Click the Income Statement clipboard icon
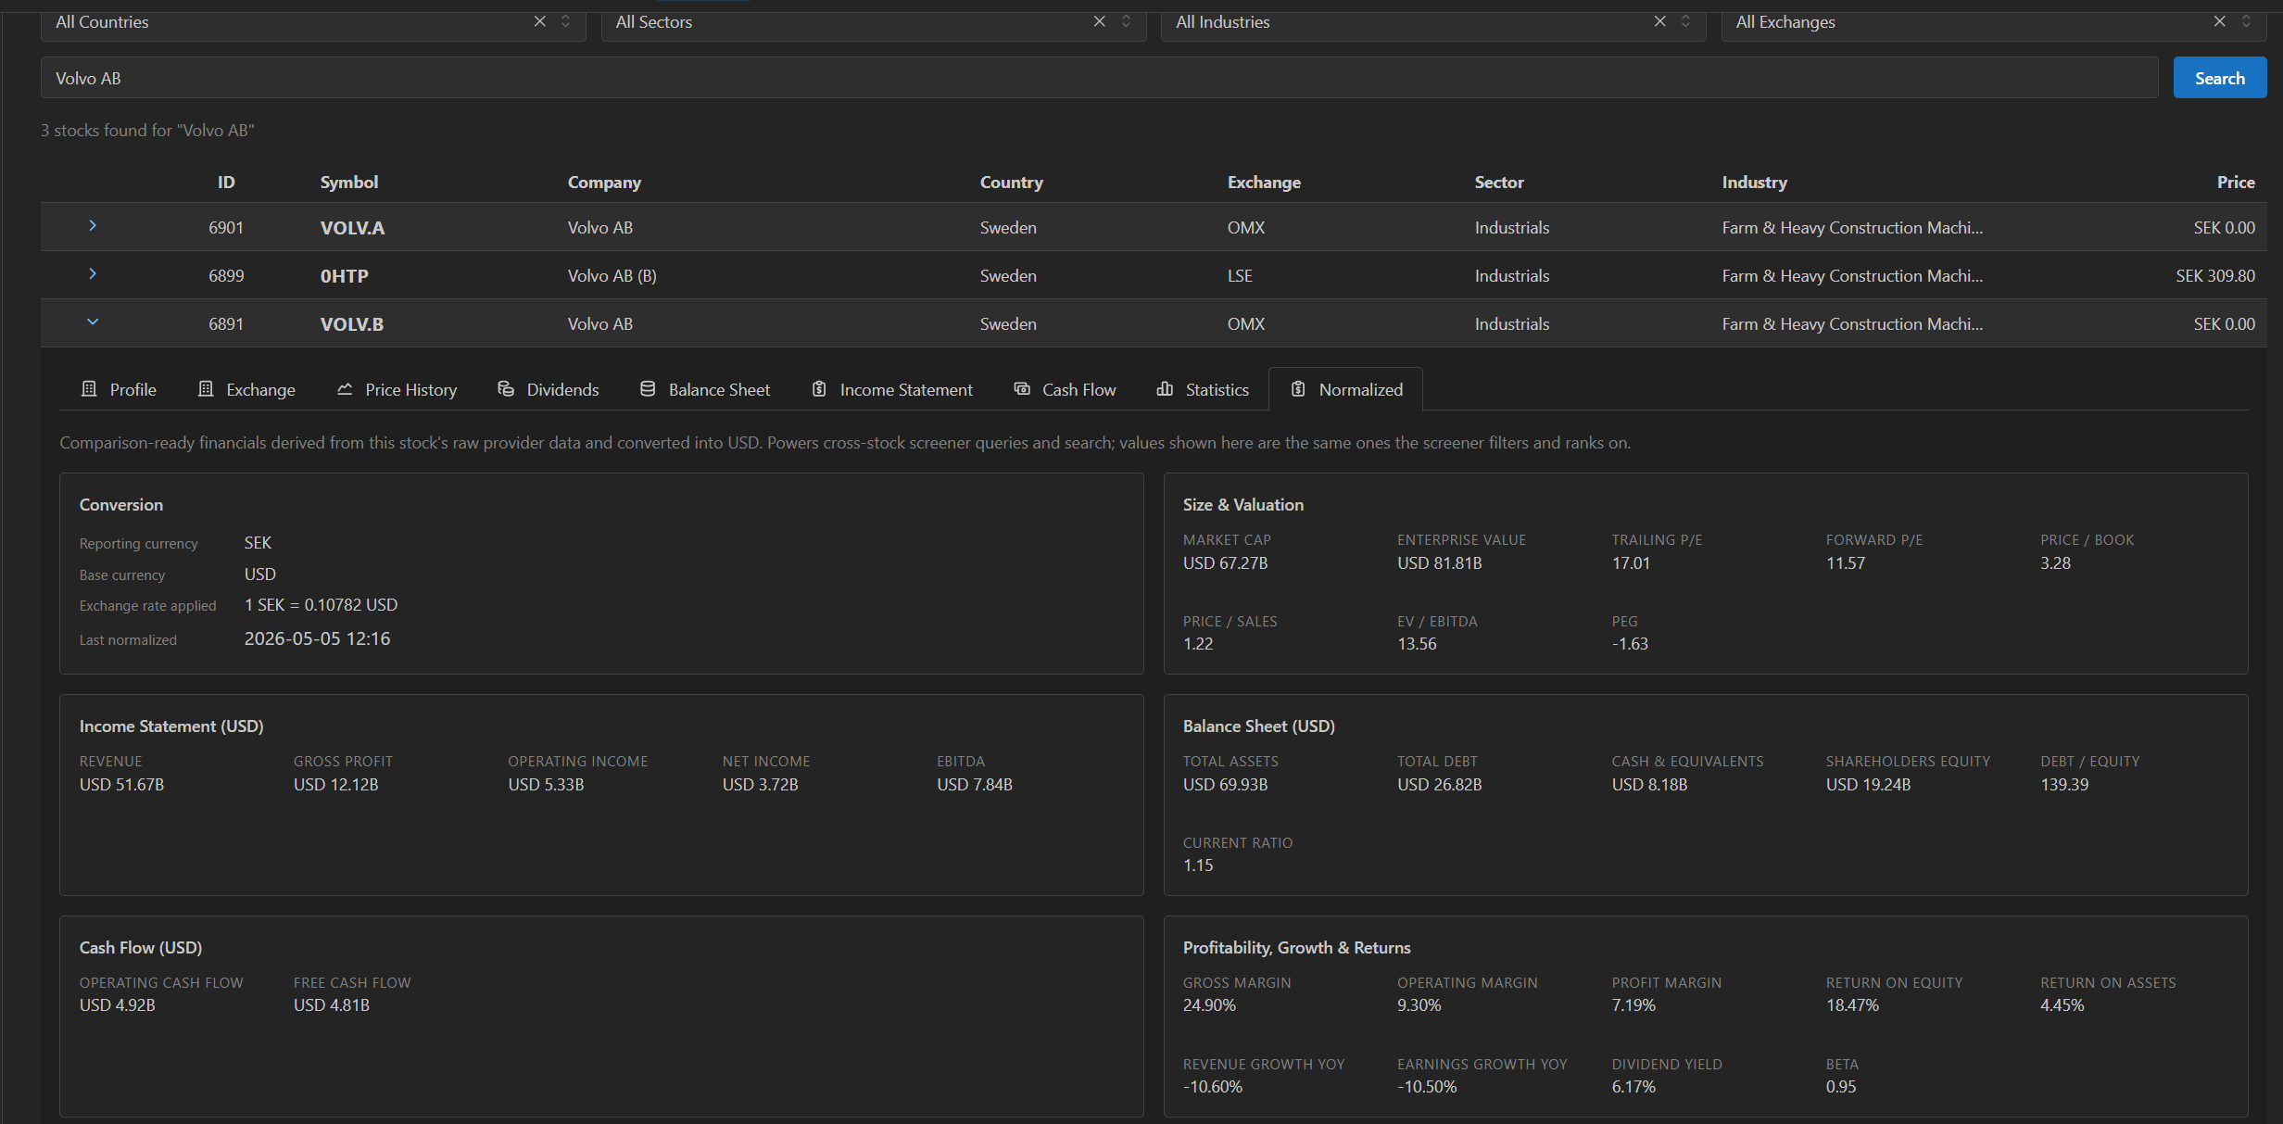This screenshot has height=1124, width=2283. pyautogui.click(x=819, y=389)
